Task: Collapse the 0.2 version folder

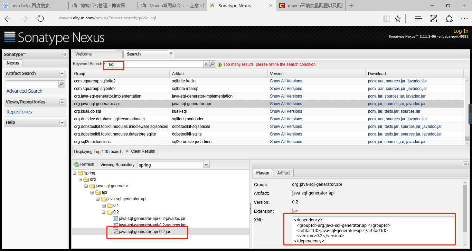Action: 104,212
